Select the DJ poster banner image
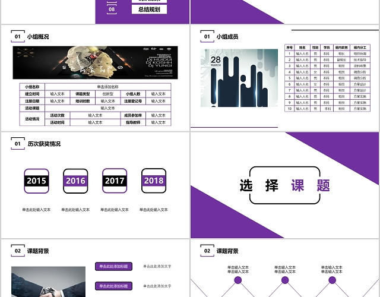The height and width of the screenshot is (297, 380). click(95, 62)
